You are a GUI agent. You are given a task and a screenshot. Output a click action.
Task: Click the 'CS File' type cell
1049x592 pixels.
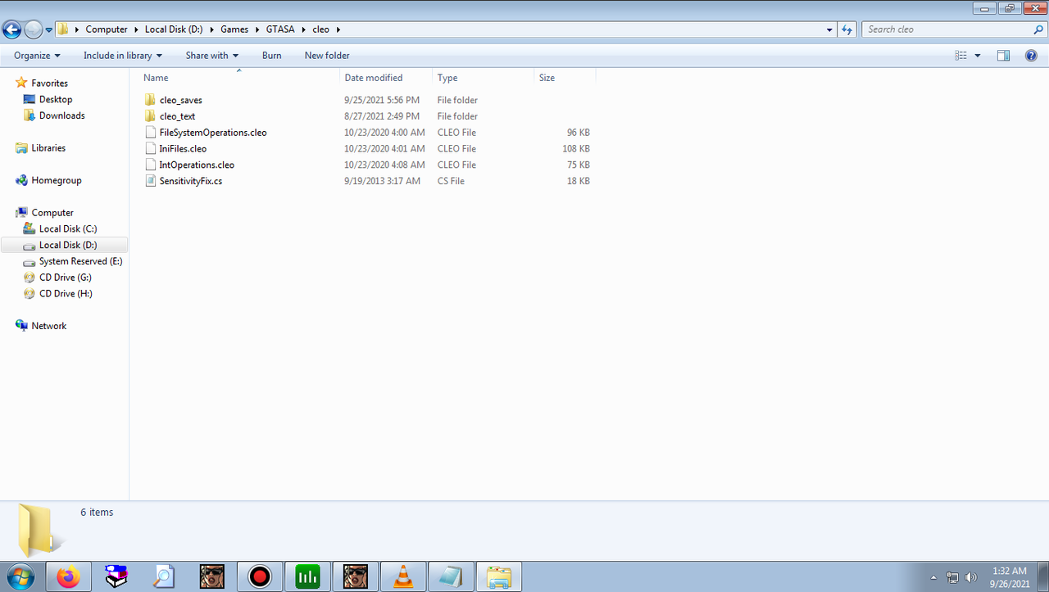click(x=451, y=181)
